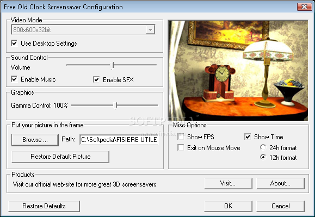Open the Video Mode resolution dropdown
This screenshot has width=315, height=217.
(x=150, y=30)
